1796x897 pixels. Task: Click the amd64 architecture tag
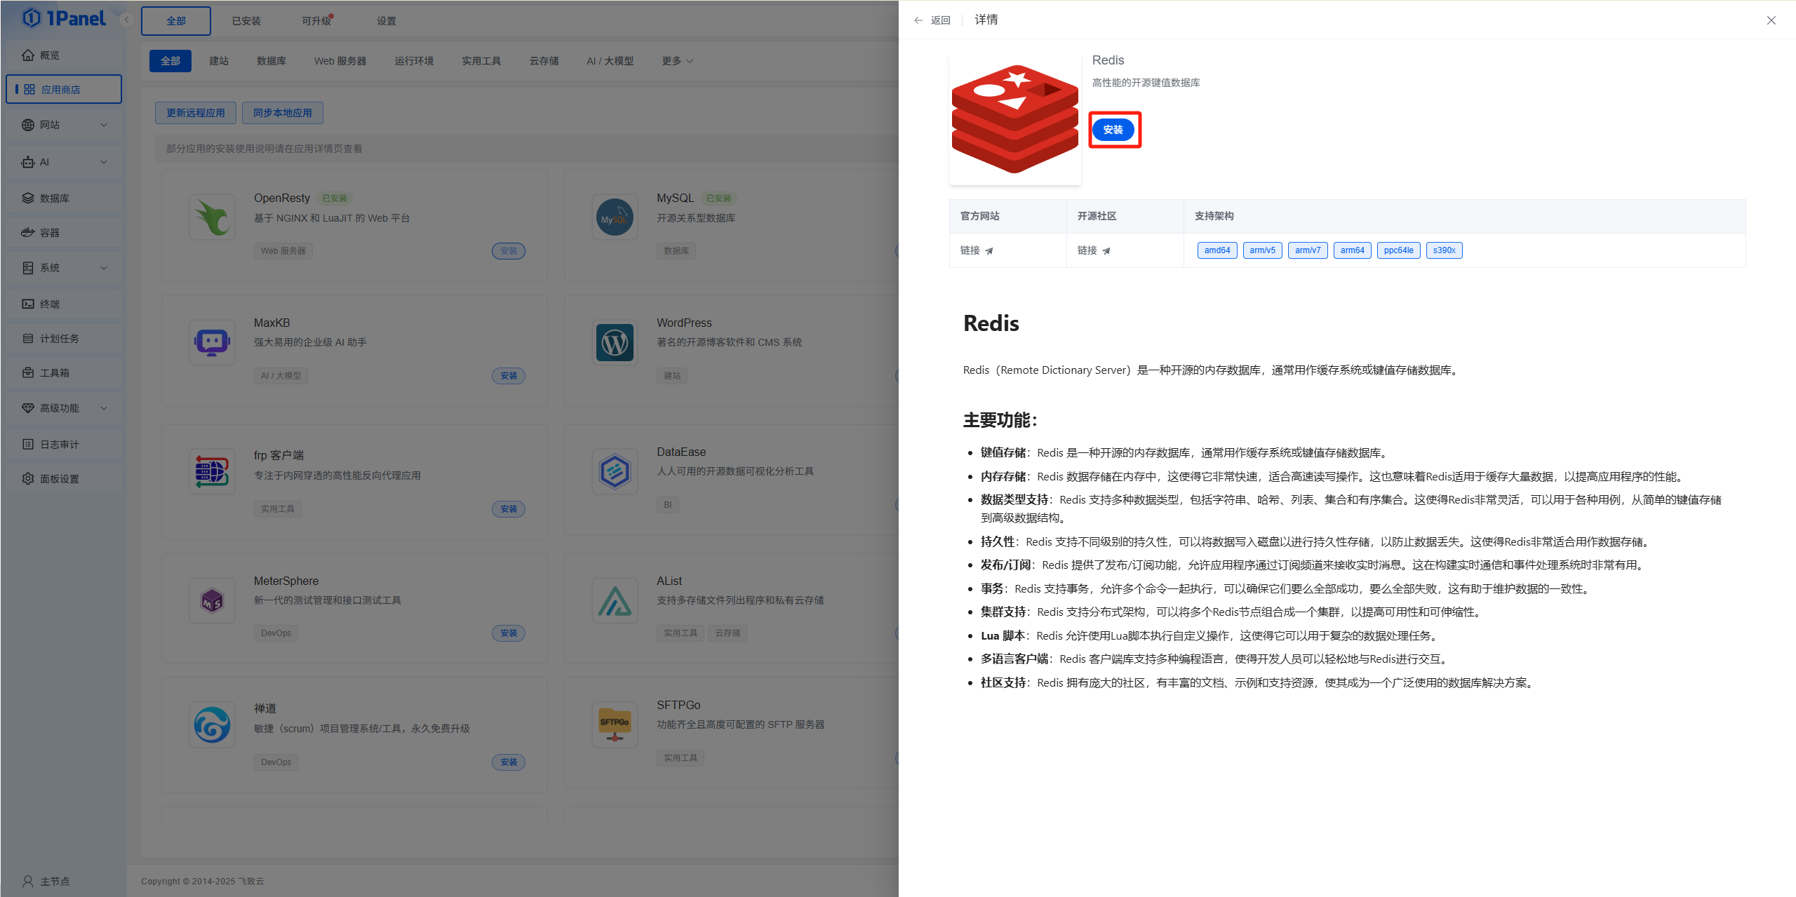(1217, 250)
